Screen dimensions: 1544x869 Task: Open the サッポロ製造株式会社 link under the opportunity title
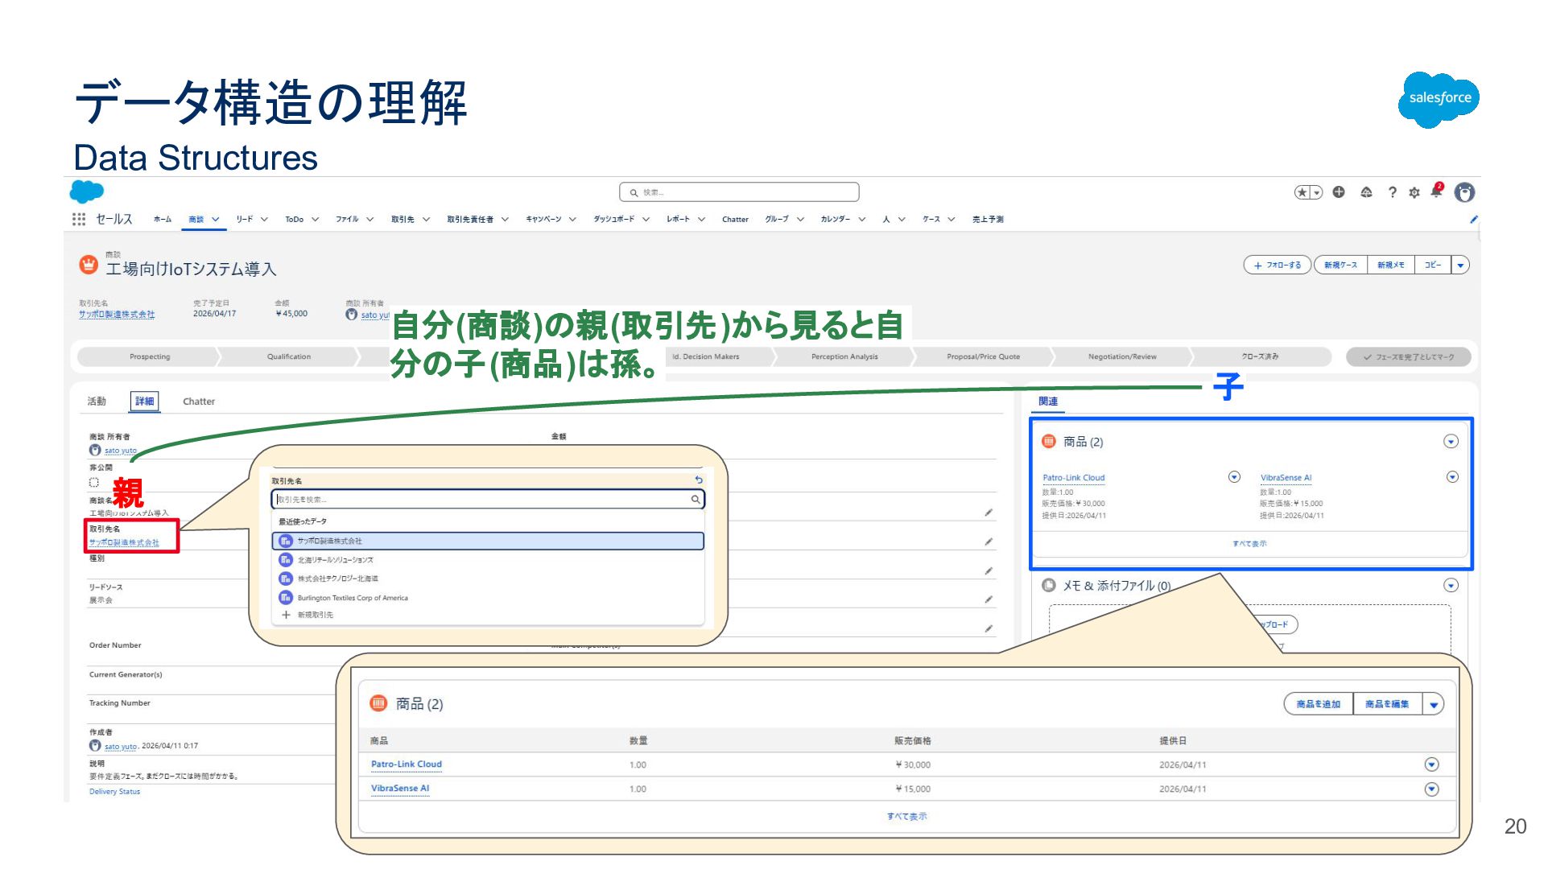(117, 315)
